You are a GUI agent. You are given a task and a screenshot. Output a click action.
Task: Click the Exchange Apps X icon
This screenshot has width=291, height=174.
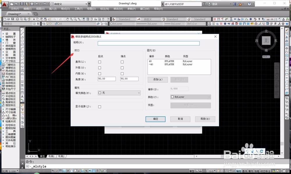tap(235, 4)
